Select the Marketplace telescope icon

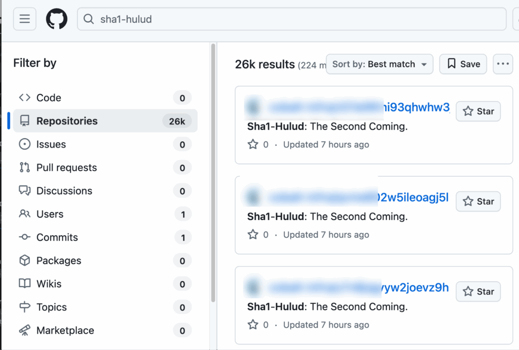coord(24,330)
